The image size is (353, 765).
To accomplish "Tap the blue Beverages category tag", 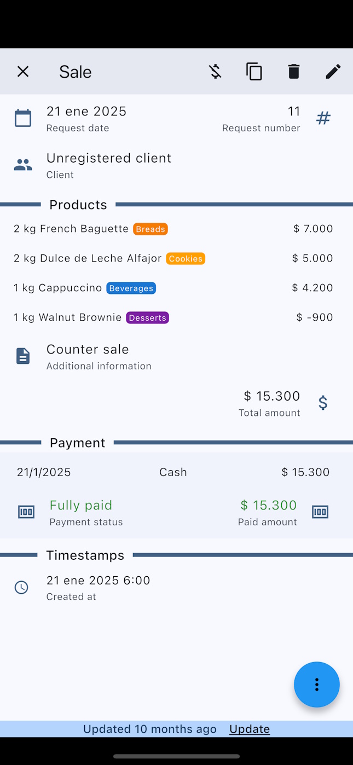I will coord(131,288).
